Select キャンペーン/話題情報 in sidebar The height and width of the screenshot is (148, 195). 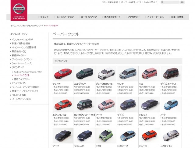tap(24, 48)
